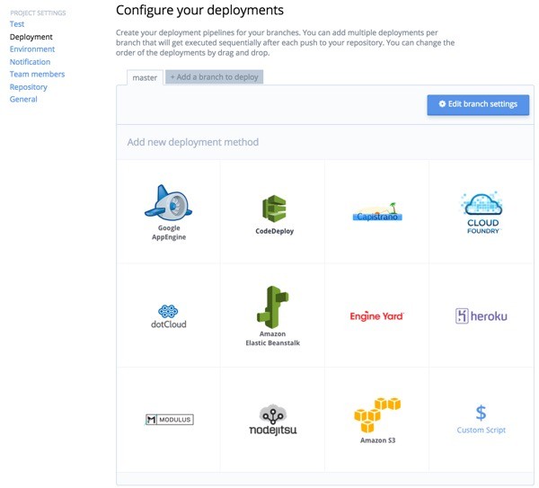Open the master branch tab
Viewport: 539px width, 488px height.
145,77
